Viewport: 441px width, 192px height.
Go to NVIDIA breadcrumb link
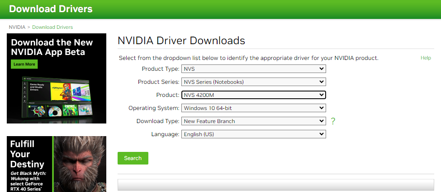point(17,27)
